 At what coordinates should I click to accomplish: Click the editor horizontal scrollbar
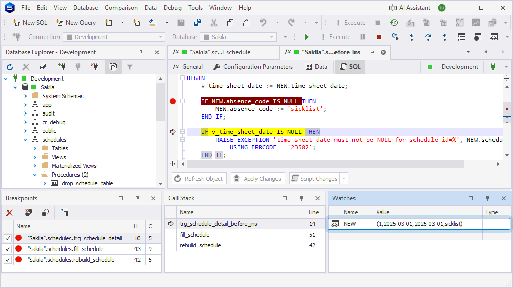point(325,164)
